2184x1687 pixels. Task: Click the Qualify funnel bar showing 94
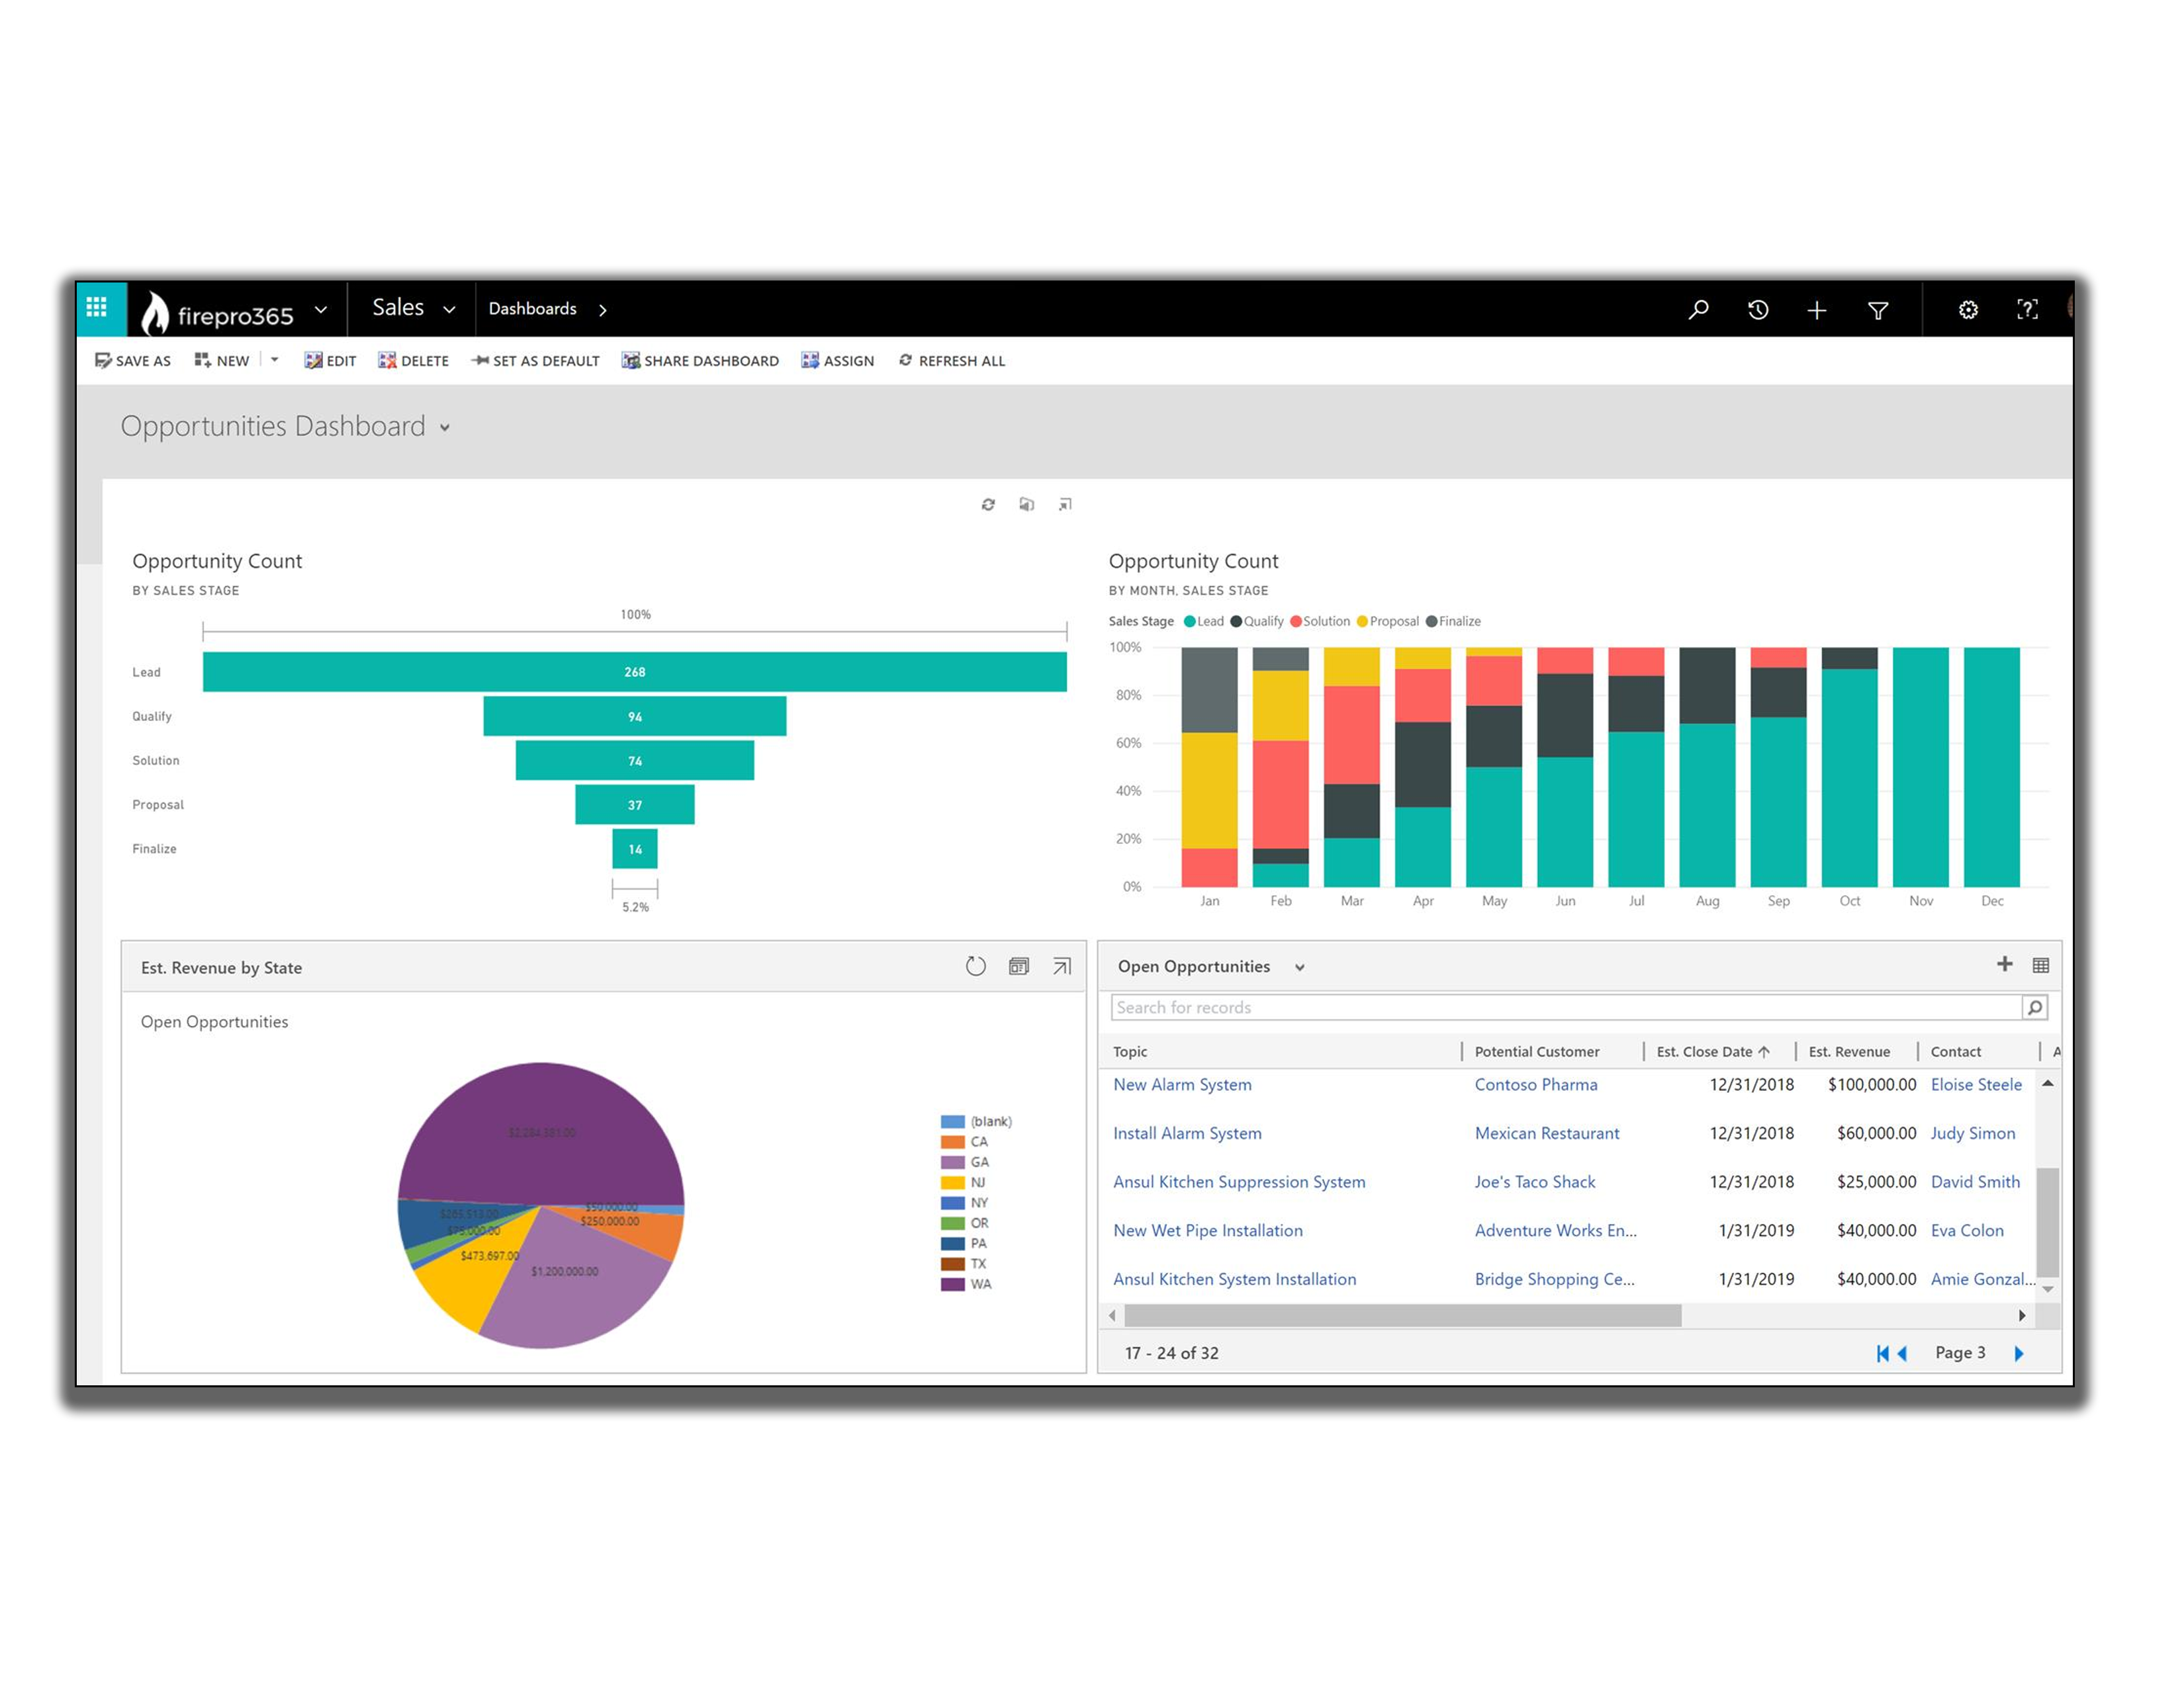[x=634, y=716]
